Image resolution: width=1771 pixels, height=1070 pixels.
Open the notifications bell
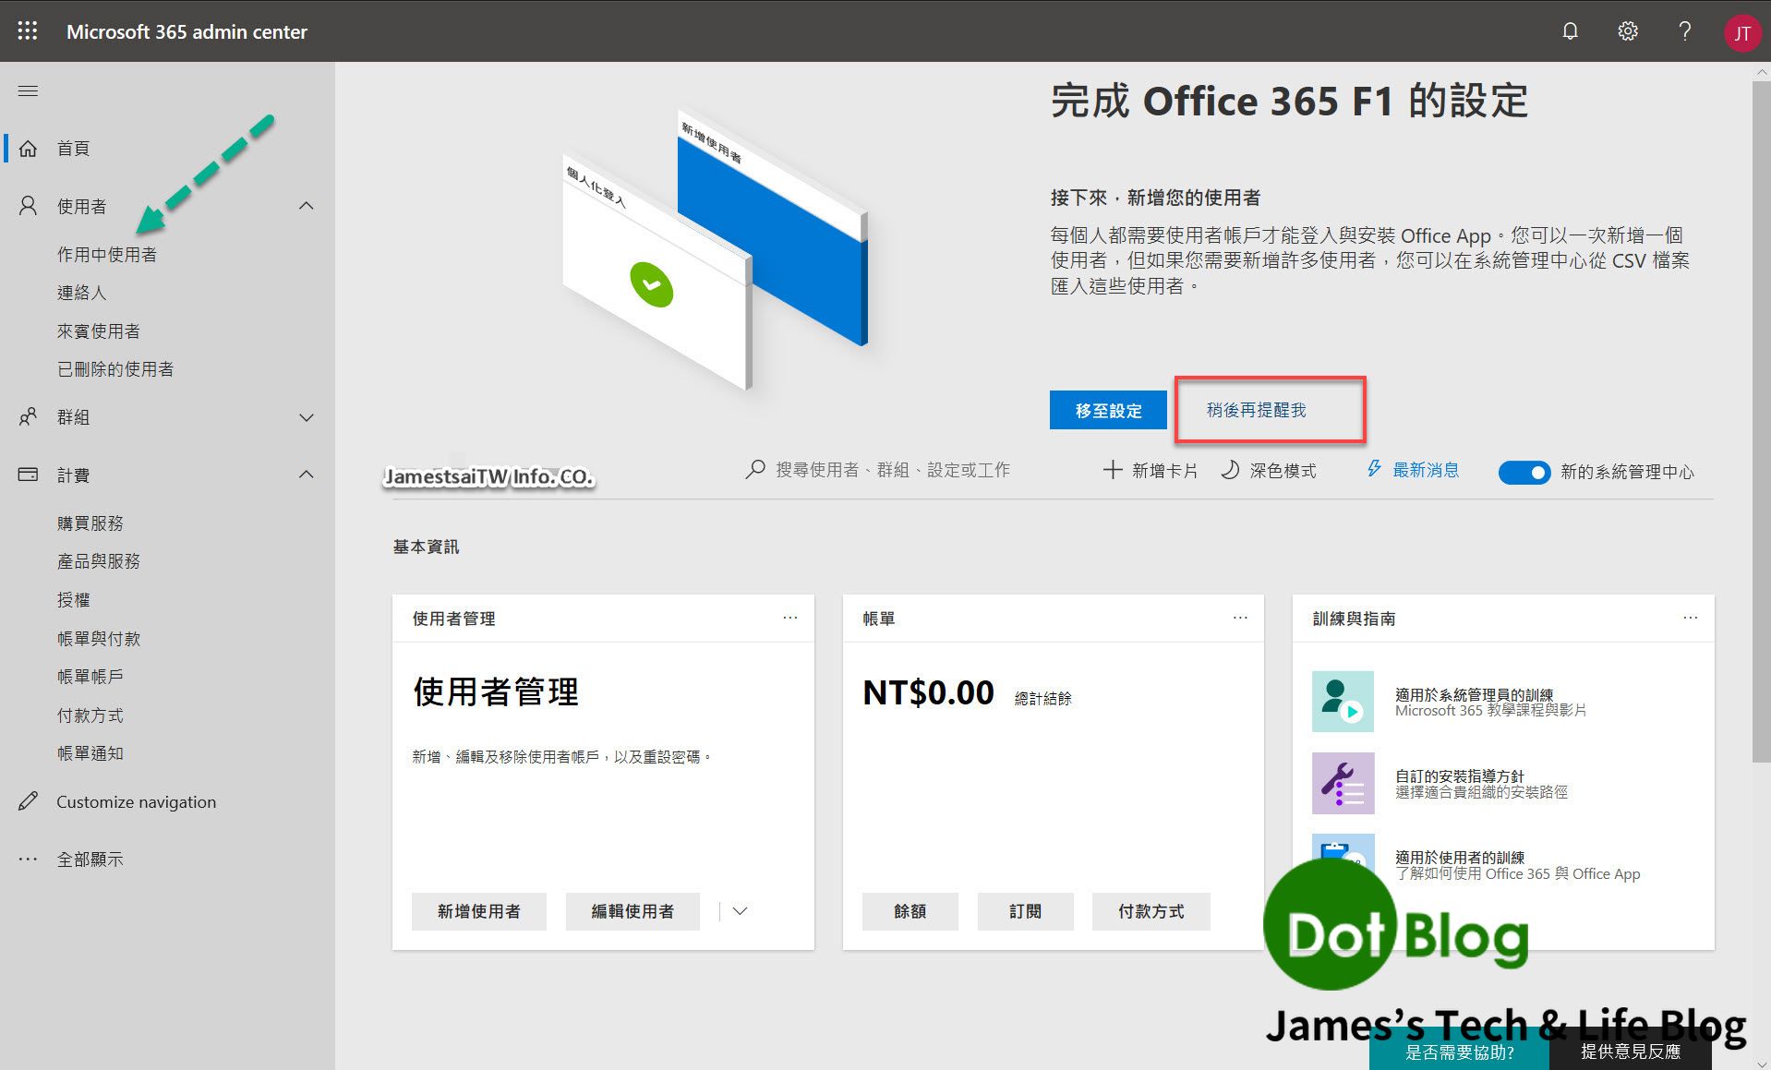click(1570, 30)
